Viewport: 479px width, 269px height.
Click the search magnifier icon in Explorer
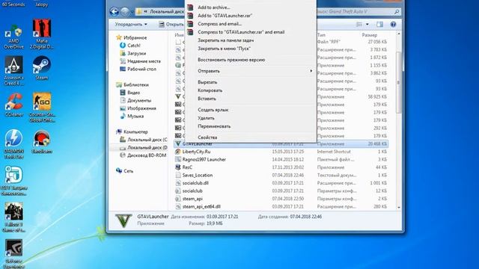pos(397,12)
